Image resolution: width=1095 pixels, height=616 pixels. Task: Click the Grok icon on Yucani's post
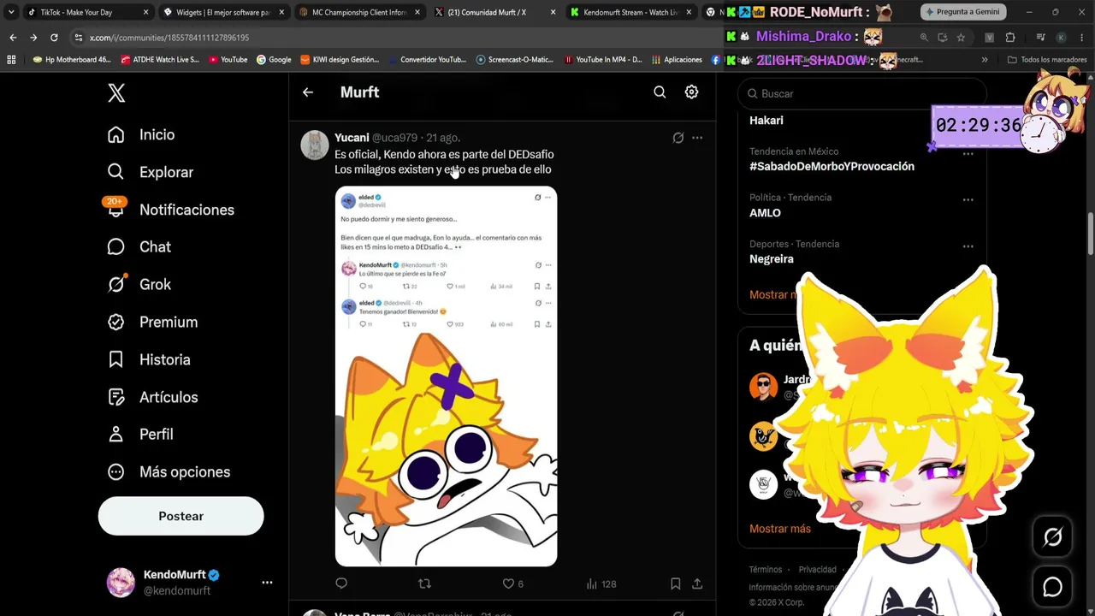[x=678, y=138]
